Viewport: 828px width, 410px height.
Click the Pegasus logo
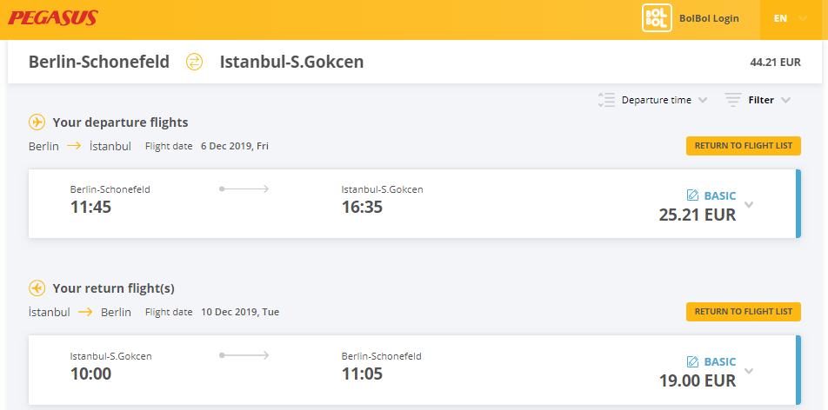click(53, 18)
